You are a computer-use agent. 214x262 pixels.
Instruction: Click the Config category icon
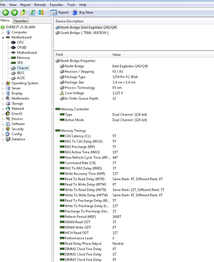pos(8,134)
